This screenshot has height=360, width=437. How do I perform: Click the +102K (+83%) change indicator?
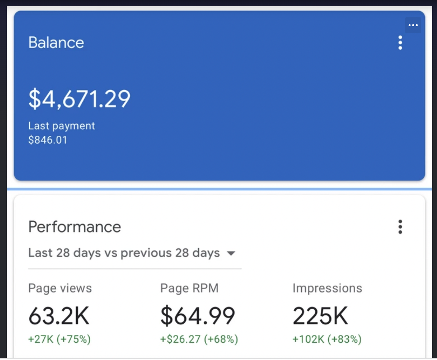click(x=327, y=339)
